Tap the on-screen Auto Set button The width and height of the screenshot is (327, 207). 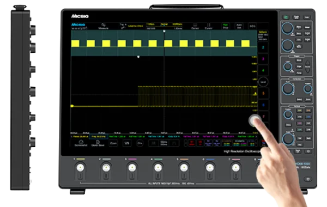pyautogui.click(x=239, y=26)
